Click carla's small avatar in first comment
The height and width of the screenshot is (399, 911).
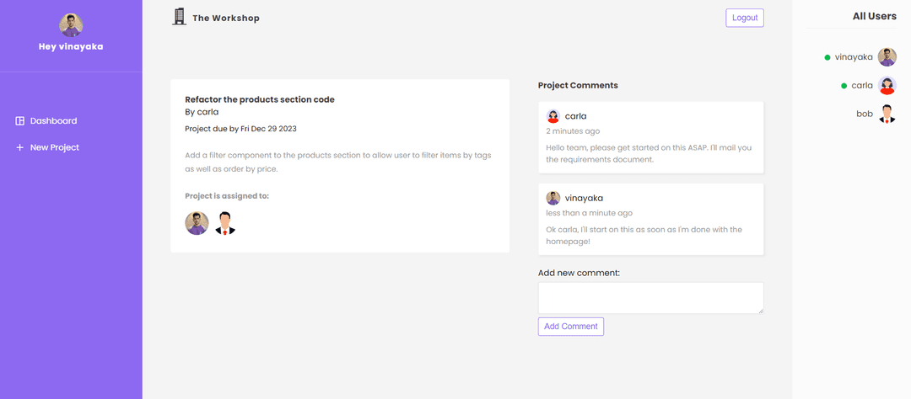point(553,116)
